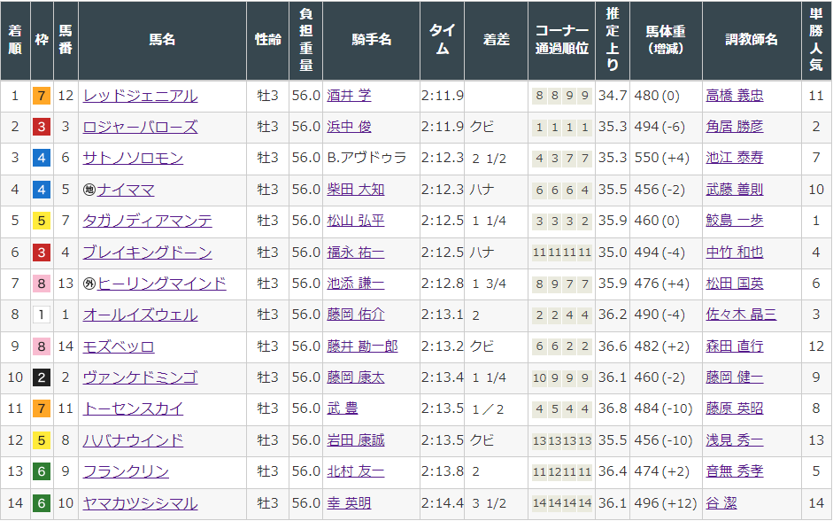
Task: Open trainer 音無 秀孝 link
Action: point(735,471)
